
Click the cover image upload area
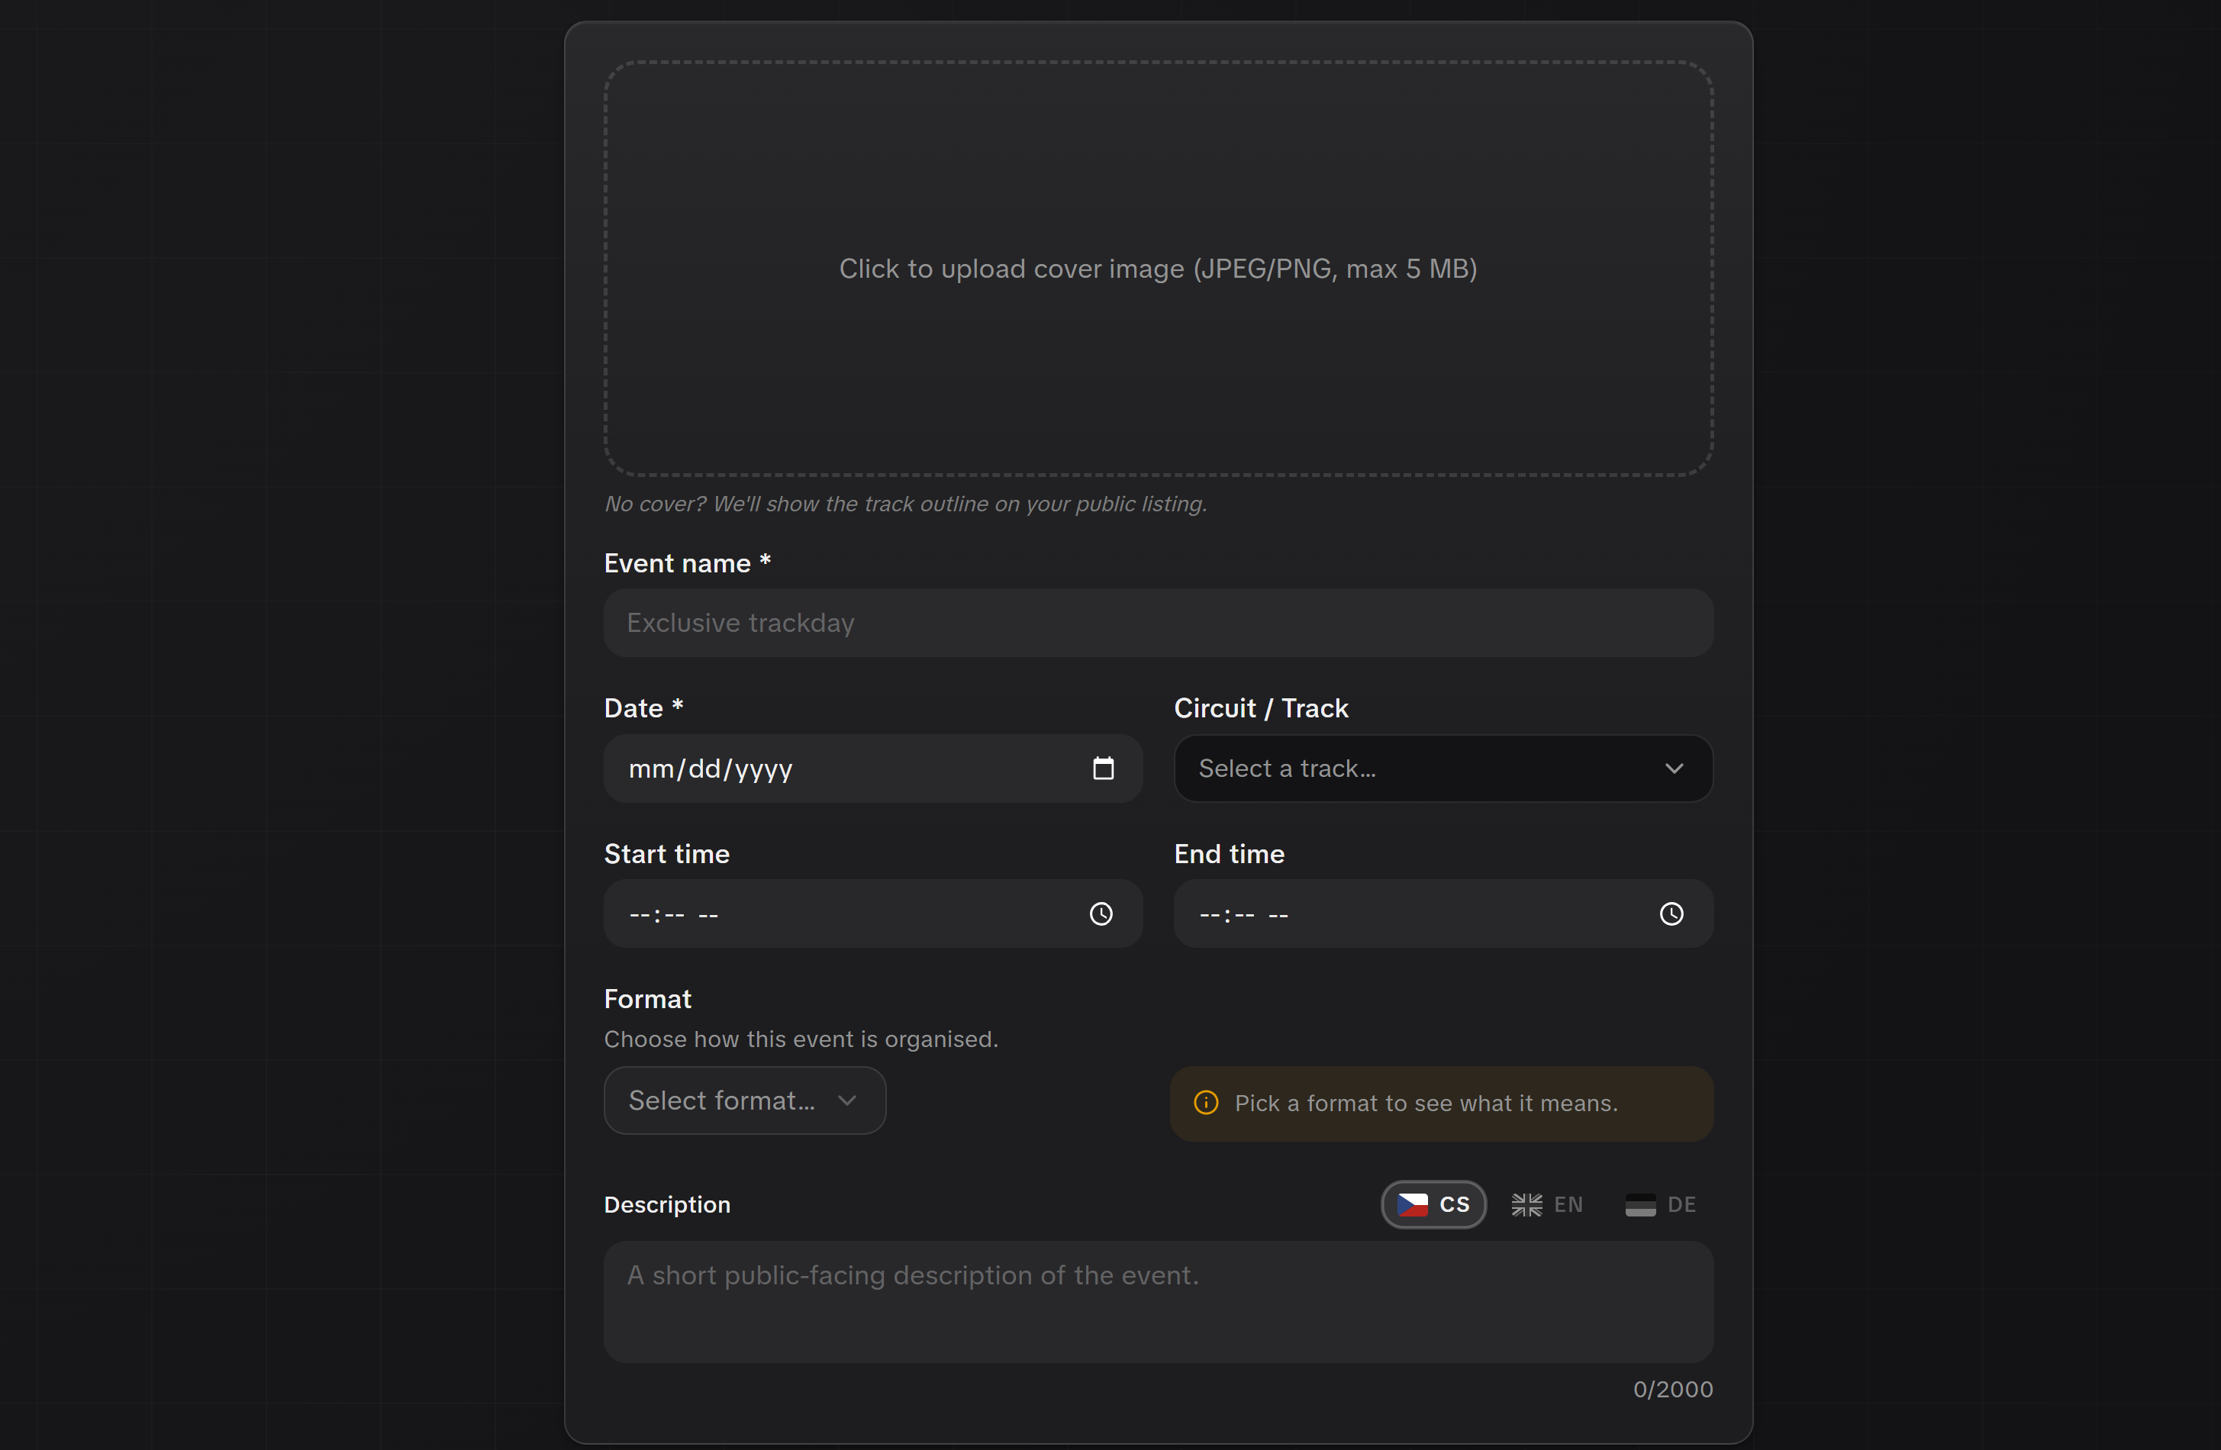1158,269
